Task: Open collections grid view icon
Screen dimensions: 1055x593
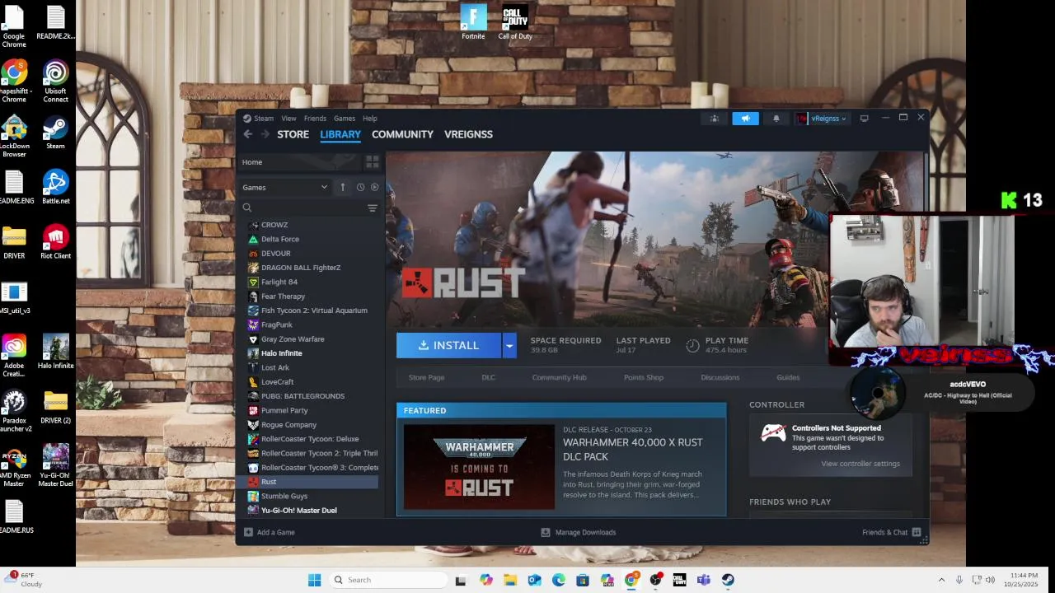Action: click(372, 162)
